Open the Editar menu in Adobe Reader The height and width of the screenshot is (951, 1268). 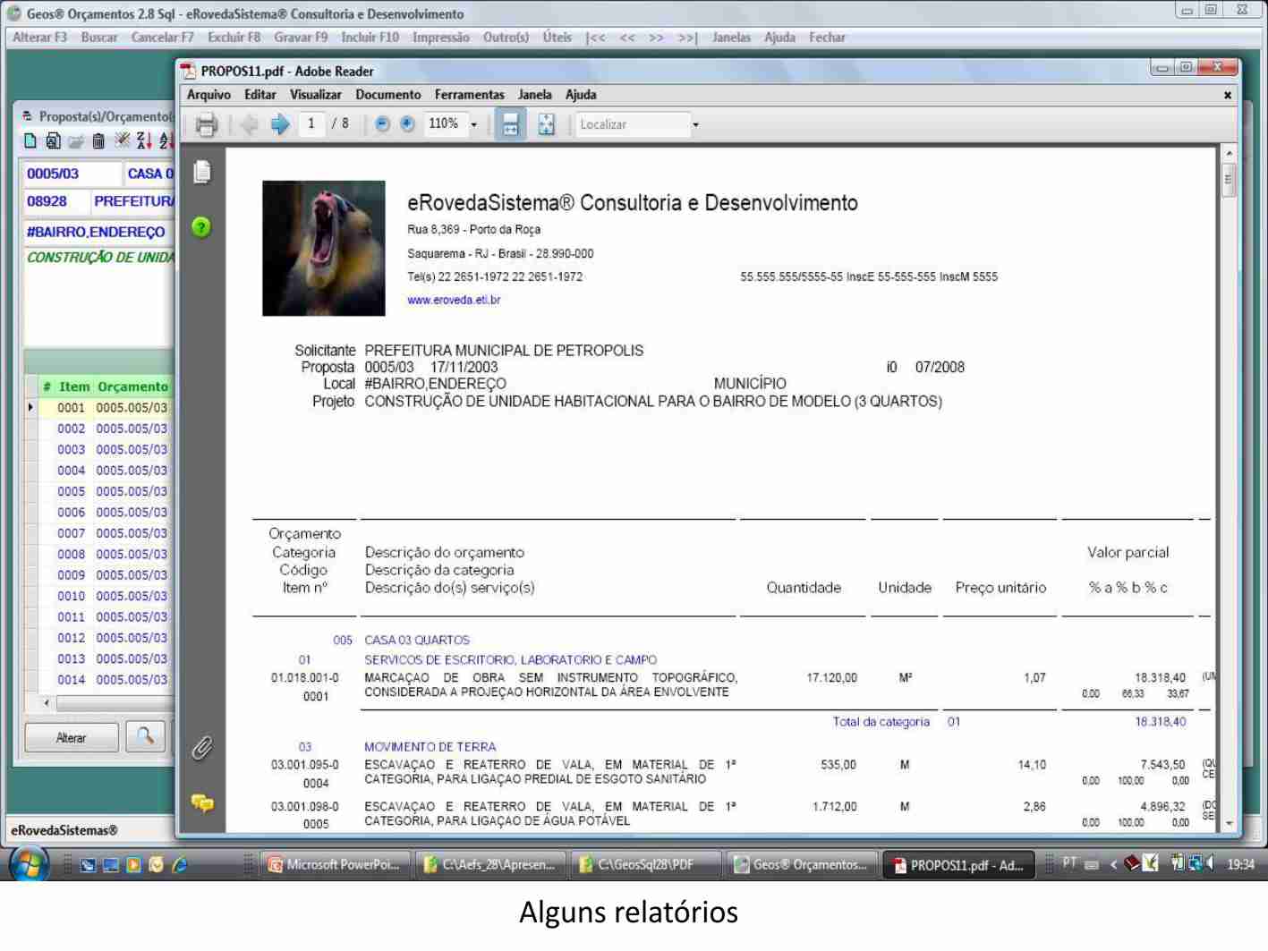pos(260,95)
